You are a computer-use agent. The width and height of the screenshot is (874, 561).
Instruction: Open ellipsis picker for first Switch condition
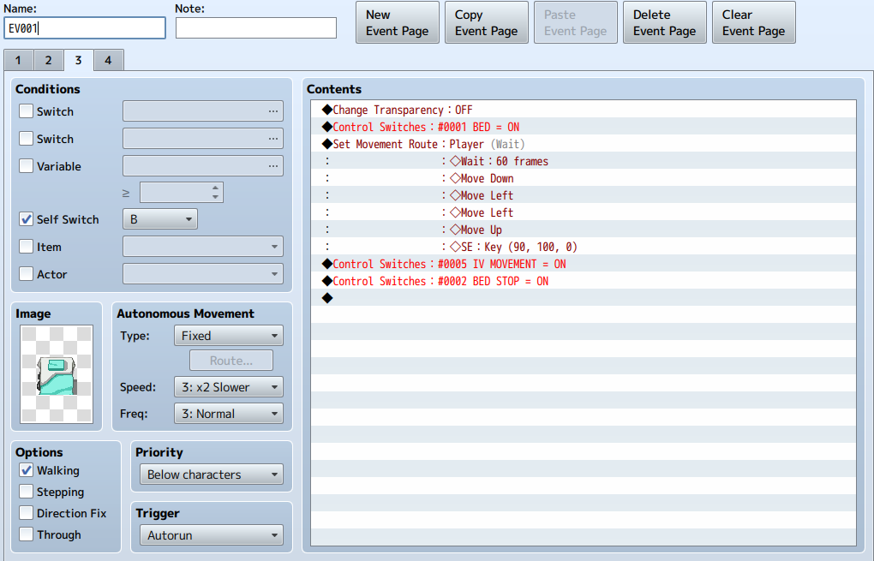tap(273, 111)
